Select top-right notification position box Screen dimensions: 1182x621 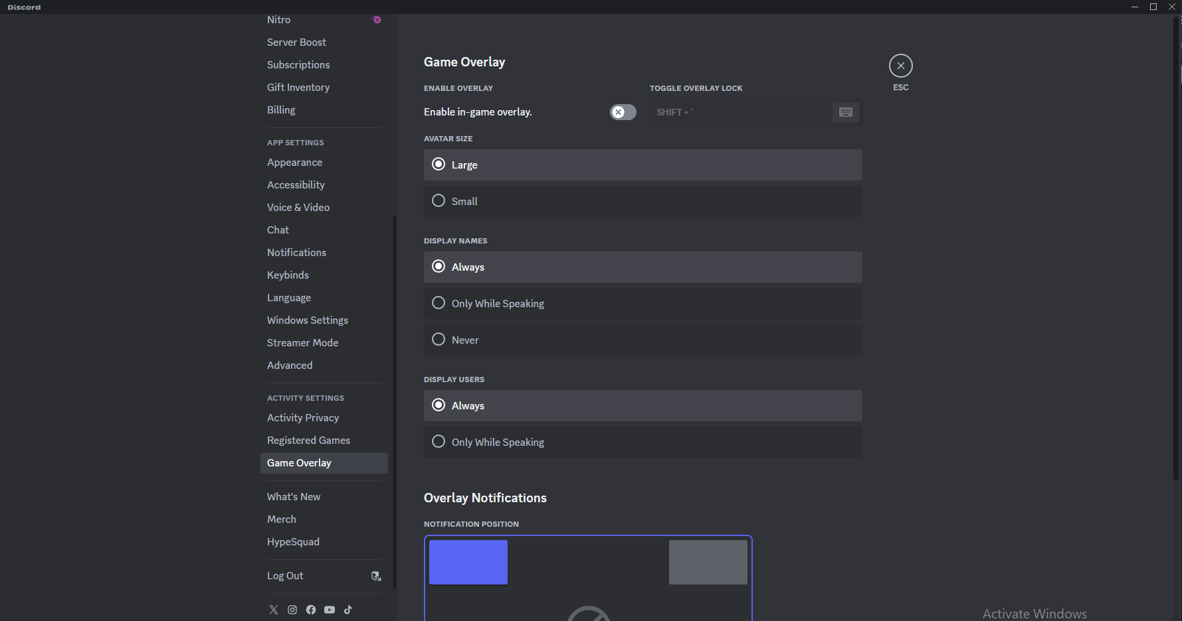708,562
